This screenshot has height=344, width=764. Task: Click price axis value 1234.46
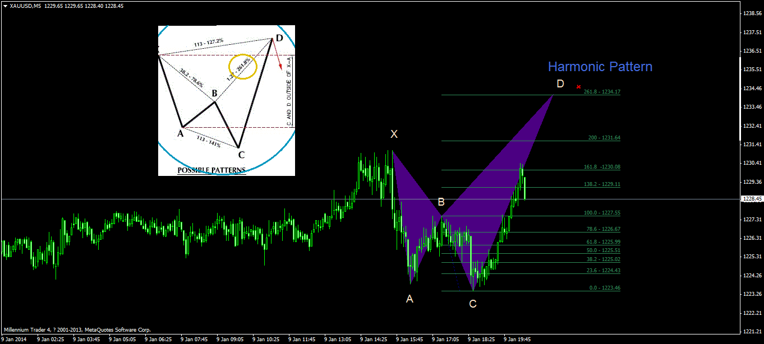(751, 89)
